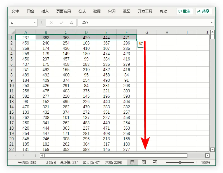The image size is (223, 173).
Task: Select cell F8 containing 84
Action: (x=127, y=75)
